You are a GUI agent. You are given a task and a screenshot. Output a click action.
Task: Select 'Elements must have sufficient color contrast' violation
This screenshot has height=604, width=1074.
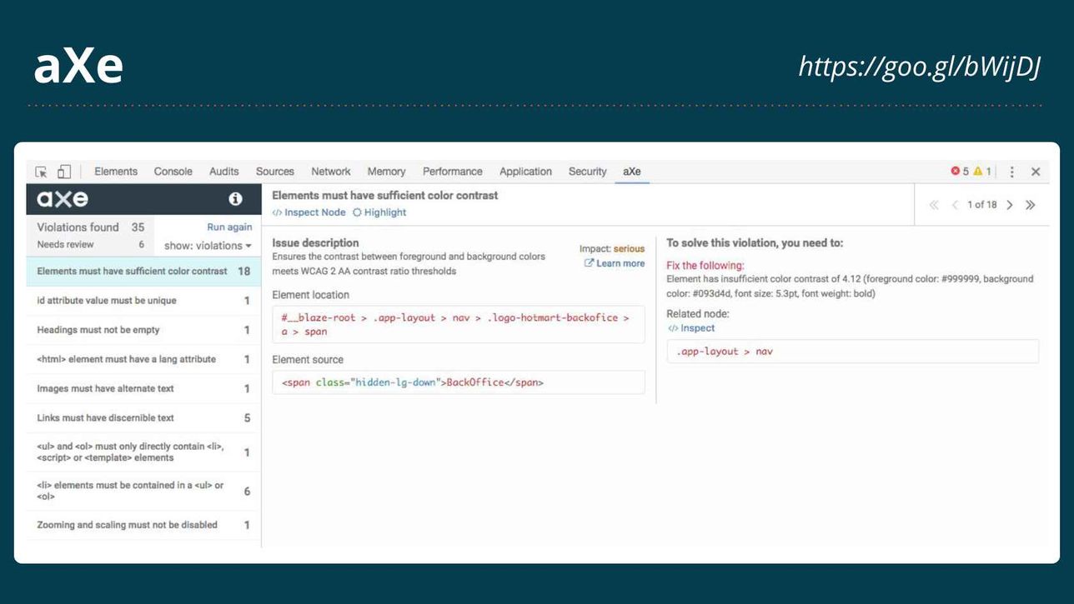coord(143,272)
